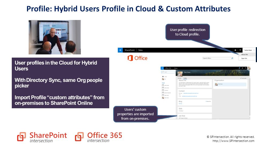The height and width of the screenshot is (144, 257).
Task: Click the 'Job Role' heading in profile
Action: tap(182, 116)
